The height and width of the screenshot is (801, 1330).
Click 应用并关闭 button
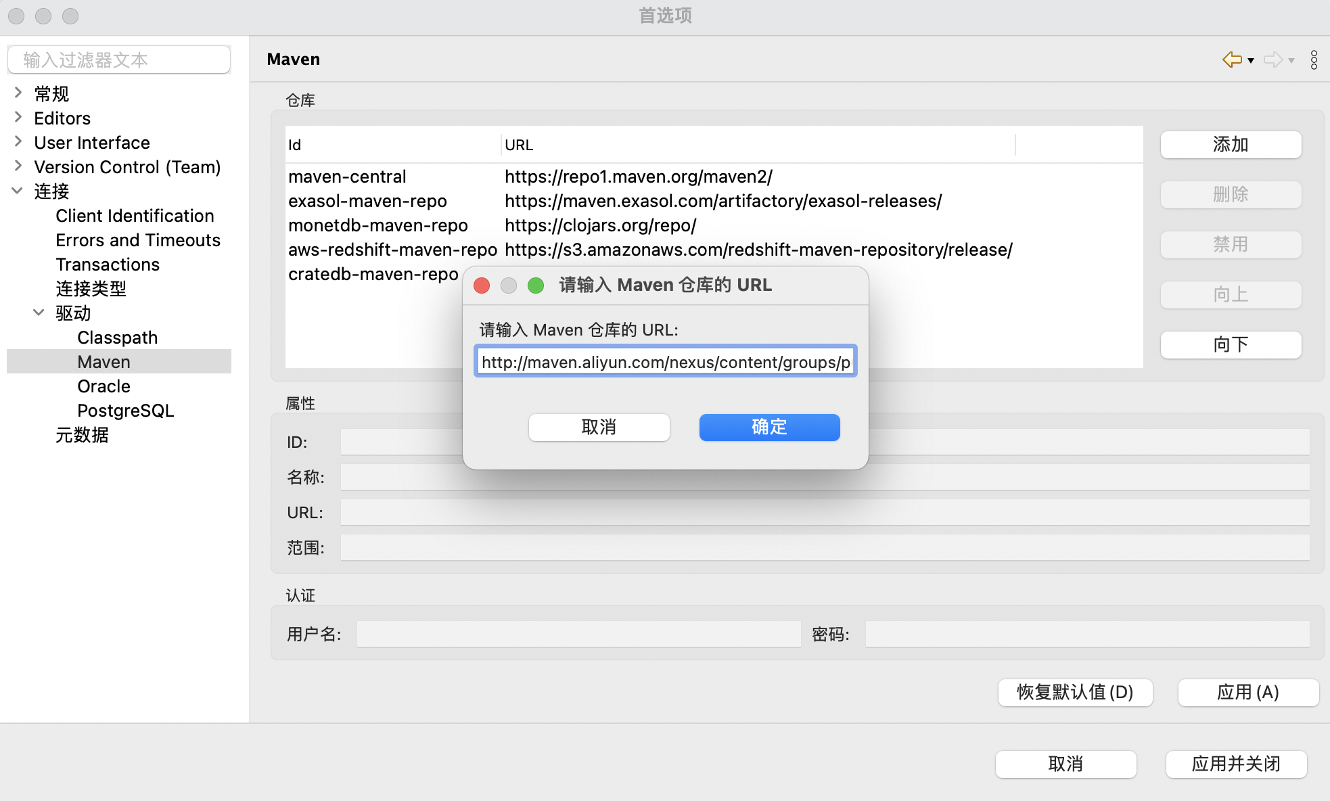point(1236,764)
